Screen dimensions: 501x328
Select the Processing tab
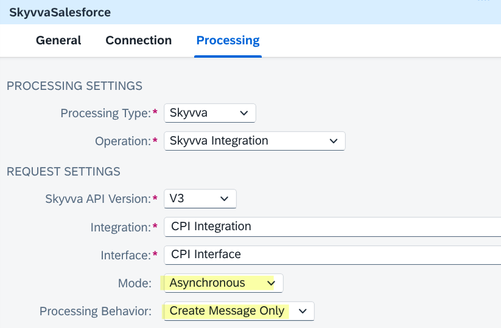228,41
